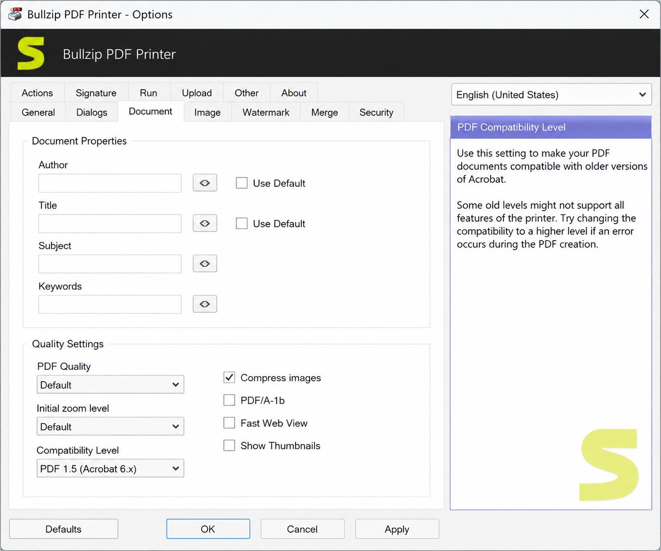The width and height of the screenshot is (661, 551).
Task: Go to the Run tab
Action: [148, 93]
